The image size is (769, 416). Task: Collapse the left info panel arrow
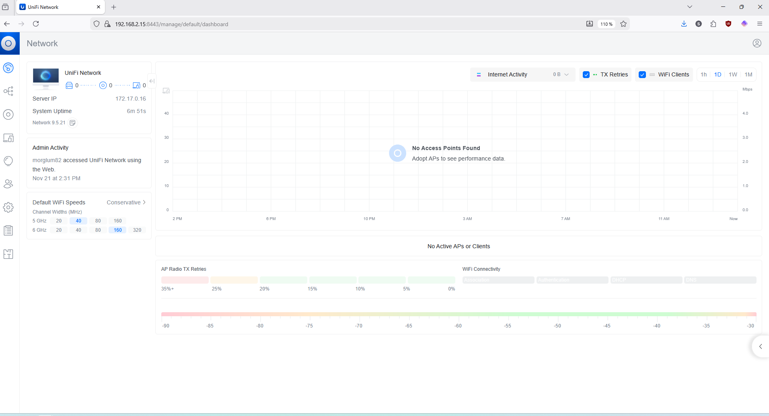click(152, 81)
